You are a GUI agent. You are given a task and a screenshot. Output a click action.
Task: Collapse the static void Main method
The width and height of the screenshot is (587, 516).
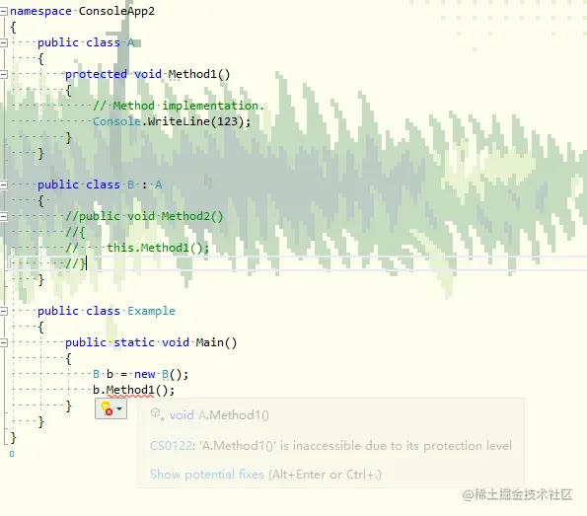tap(3, 342)
